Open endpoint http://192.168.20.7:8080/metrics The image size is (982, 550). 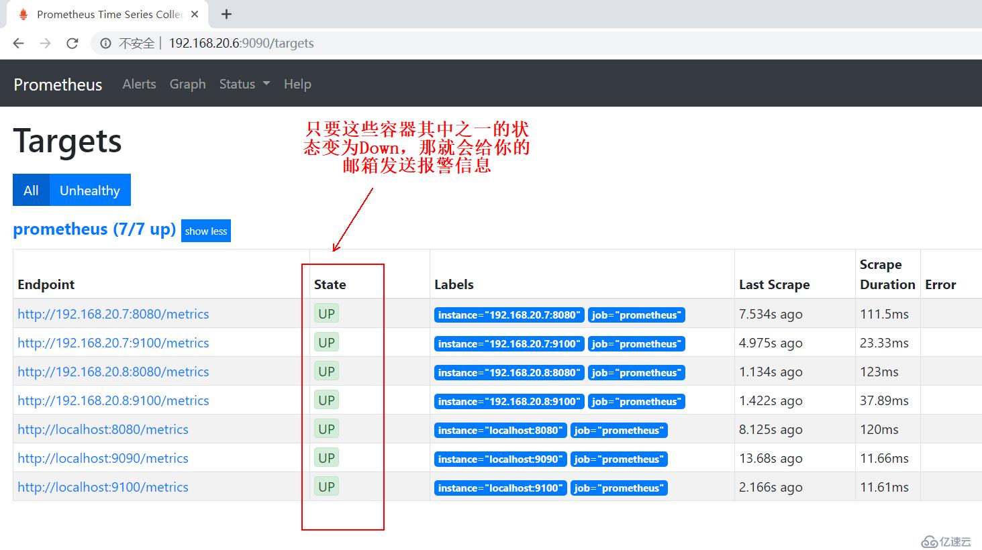pyautogui.click(x=113, y=314)
